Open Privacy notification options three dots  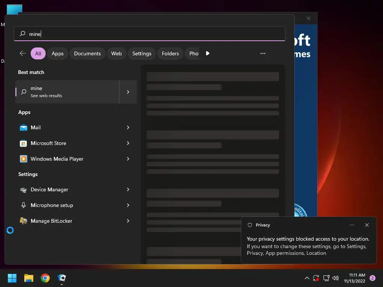coord(352,225)
